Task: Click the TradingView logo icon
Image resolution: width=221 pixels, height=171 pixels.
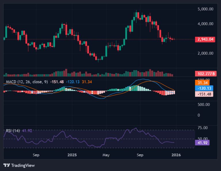Action: pos(7,165)
